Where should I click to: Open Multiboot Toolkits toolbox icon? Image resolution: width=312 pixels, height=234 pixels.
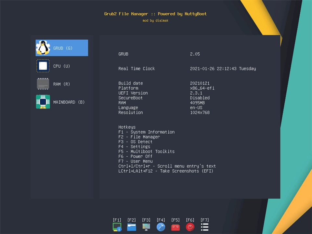click(x=175, y=227)
